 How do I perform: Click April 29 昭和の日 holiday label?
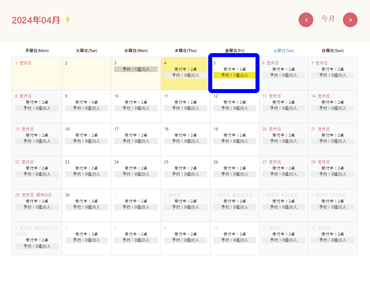(x=44, y=195)
